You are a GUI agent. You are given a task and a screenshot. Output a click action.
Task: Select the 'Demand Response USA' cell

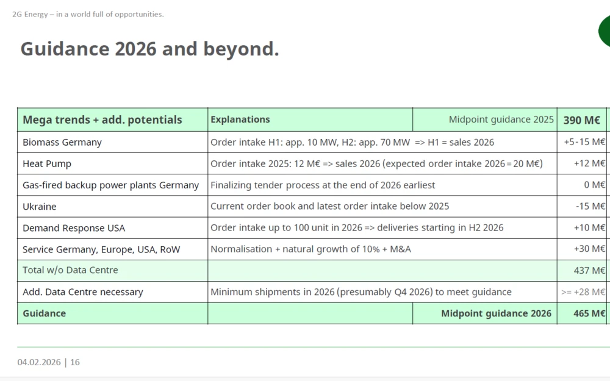pos(74,228)
